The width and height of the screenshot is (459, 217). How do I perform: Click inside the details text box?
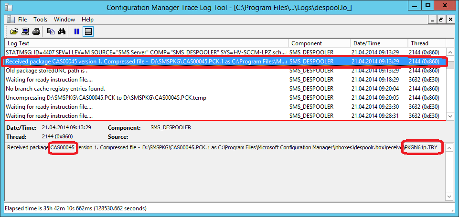tap(225, 172)
